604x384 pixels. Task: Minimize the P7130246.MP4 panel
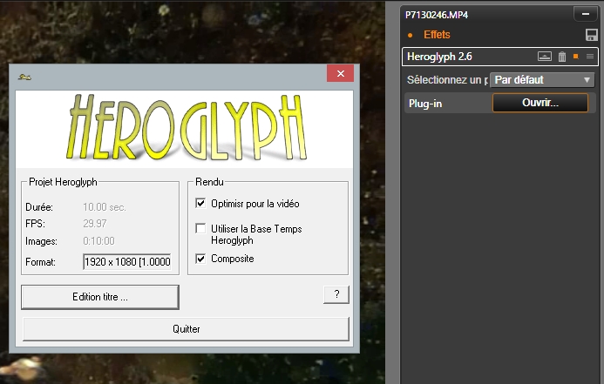click(x=586, y=14)
